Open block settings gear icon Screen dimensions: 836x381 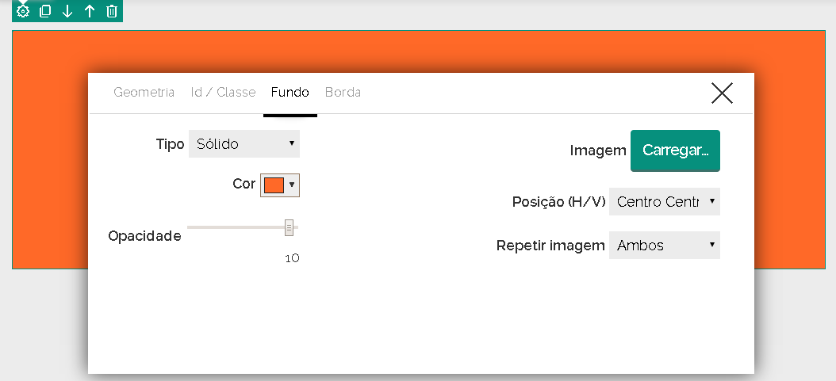click(23, 11)
